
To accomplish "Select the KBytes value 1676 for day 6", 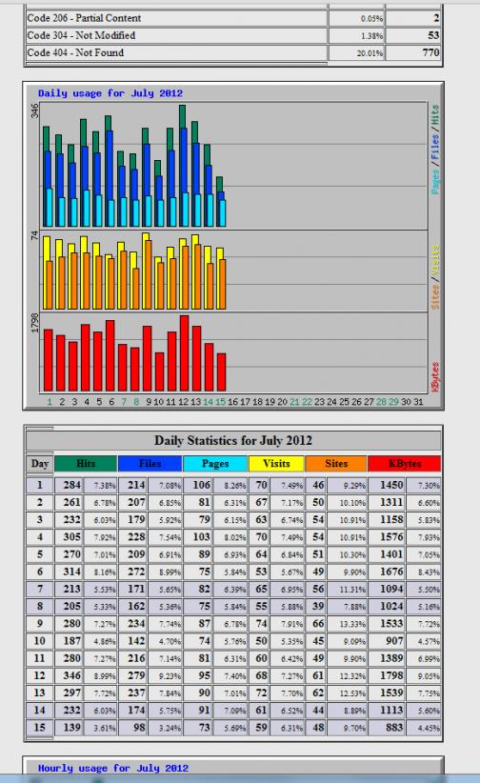I will [x=391, y=572].
